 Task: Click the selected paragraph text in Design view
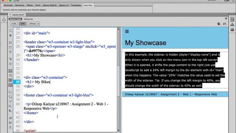click(175, 70)
